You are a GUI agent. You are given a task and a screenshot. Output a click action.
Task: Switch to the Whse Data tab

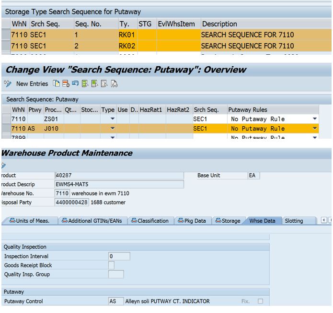tap(262, 221)
